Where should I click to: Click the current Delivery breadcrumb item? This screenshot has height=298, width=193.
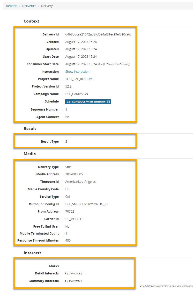(x=47, y=6)
